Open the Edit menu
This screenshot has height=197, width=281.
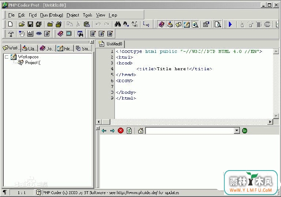point(21,15)
